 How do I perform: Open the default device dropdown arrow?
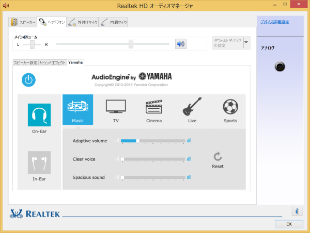click(x=246, y=42)
